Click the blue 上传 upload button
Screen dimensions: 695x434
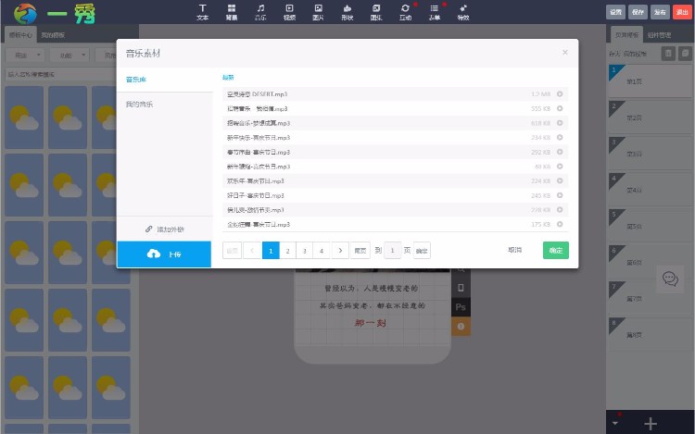coord(164,254)
